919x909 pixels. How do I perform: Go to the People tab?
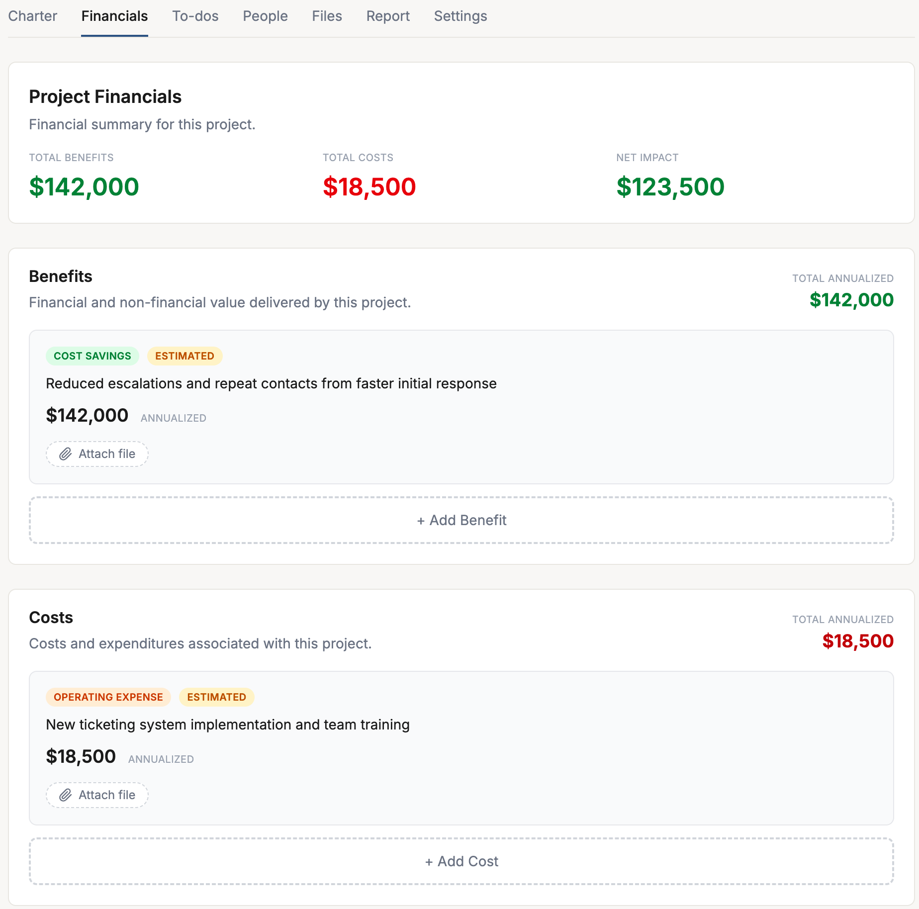(x=265, y=16)
